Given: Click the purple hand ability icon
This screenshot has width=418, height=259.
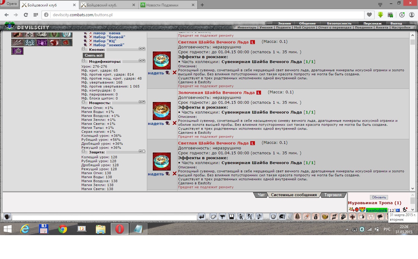Looking at the screenshot, I should pos(42,43).
